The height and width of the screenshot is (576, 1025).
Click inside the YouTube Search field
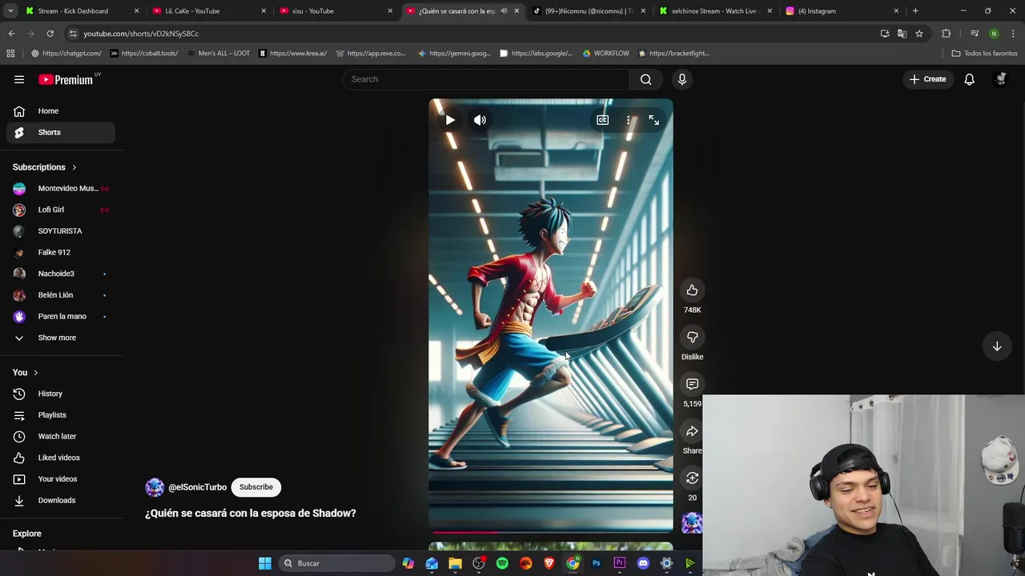[x=487, y=79]
